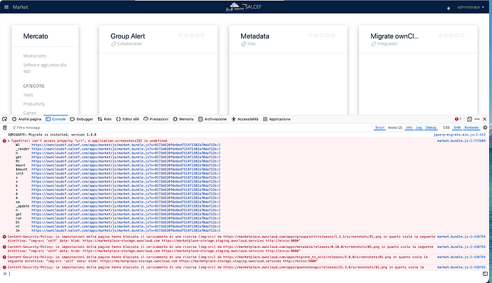Click the console command input line
Screen dimensions: 492x283
tap(245, 274)
